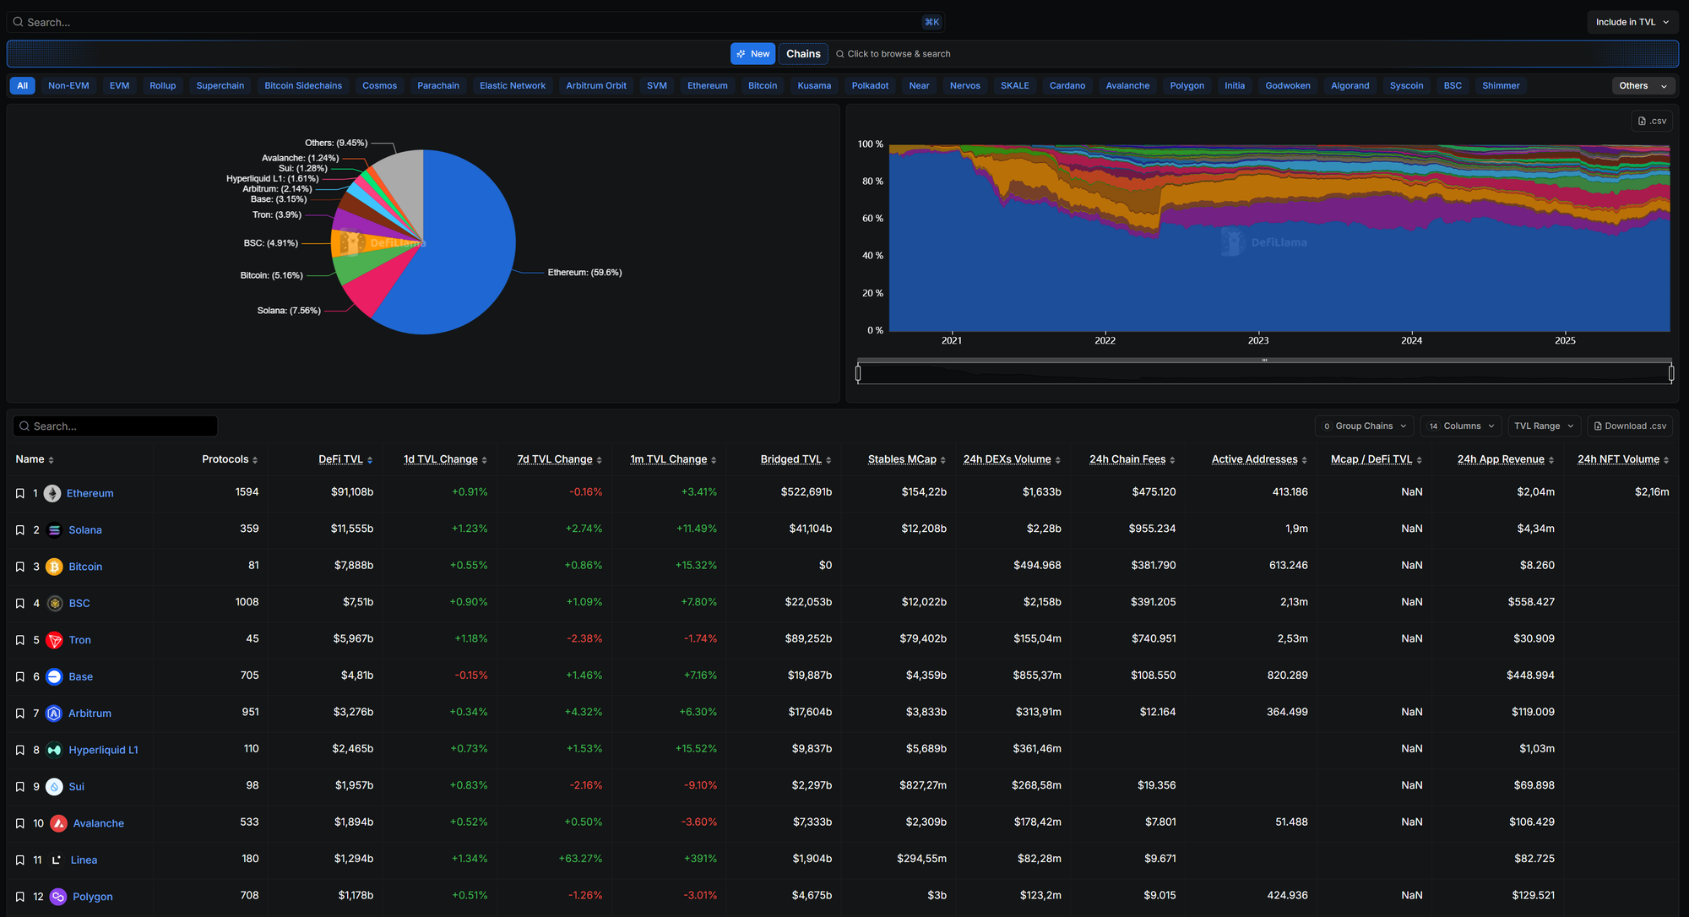The image size is (1689, 917).
Task: Bookmark the Tron row
Action: point(20,640)
